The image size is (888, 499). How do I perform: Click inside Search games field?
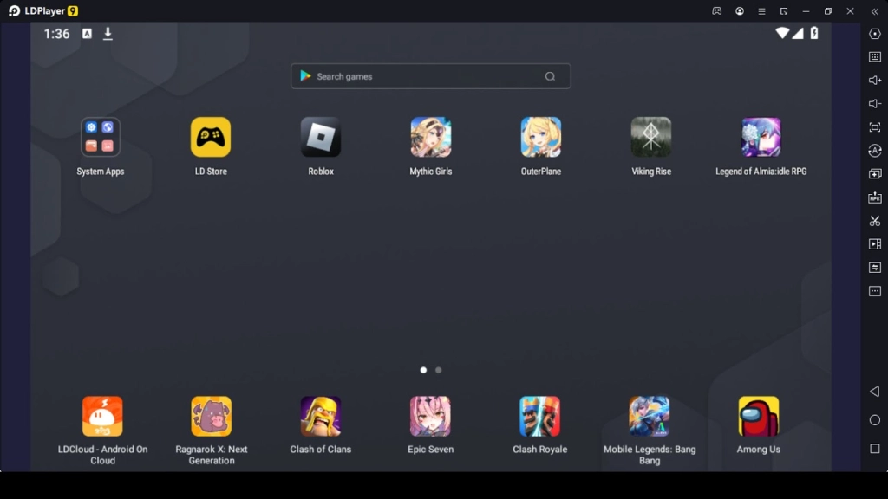pos(430,76)
